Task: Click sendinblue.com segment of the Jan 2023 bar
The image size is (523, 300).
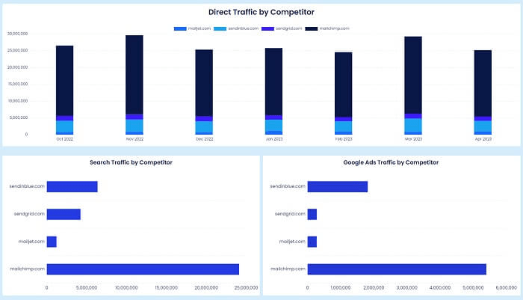Action: pos(274,125)
